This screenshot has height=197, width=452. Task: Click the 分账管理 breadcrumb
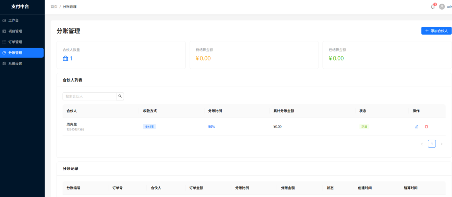69,7
